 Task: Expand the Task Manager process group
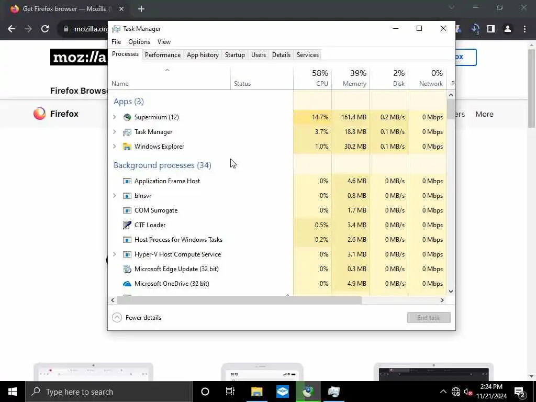click(115, 132)
